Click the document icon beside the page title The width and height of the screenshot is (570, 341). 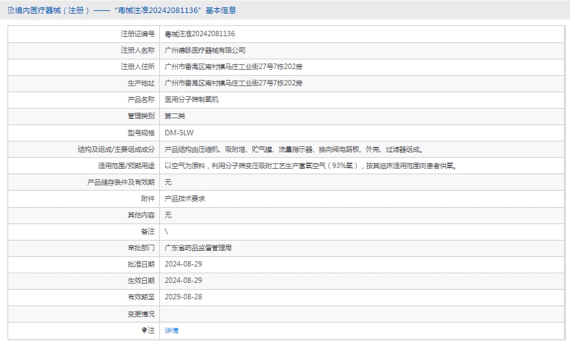tap(10, 10)
